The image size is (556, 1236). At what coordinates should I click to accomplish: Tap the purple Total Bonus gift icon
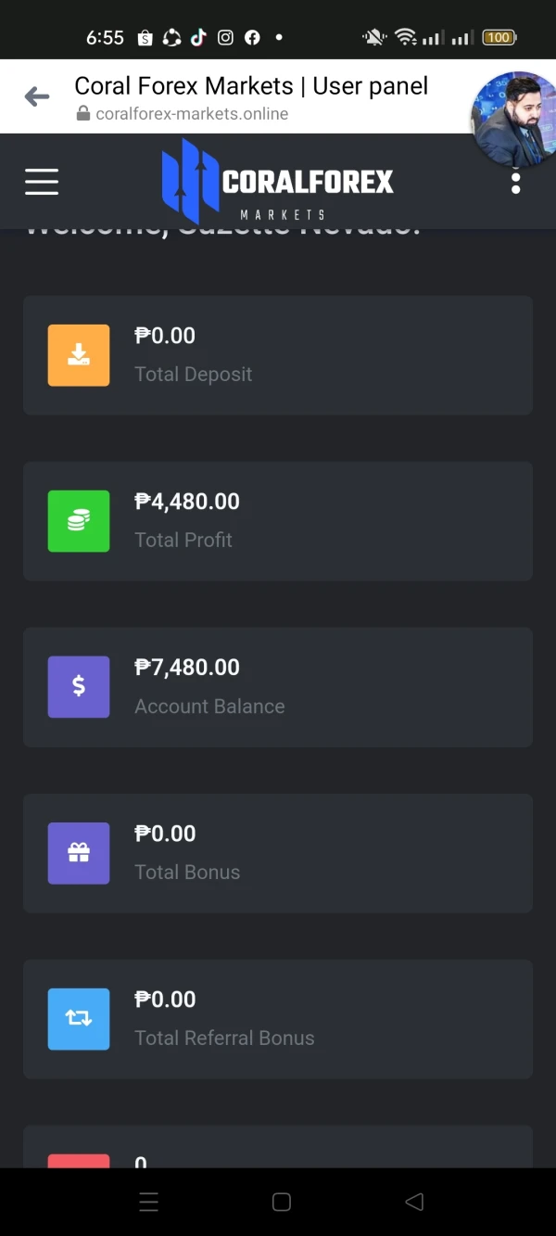tap(79, 853)
